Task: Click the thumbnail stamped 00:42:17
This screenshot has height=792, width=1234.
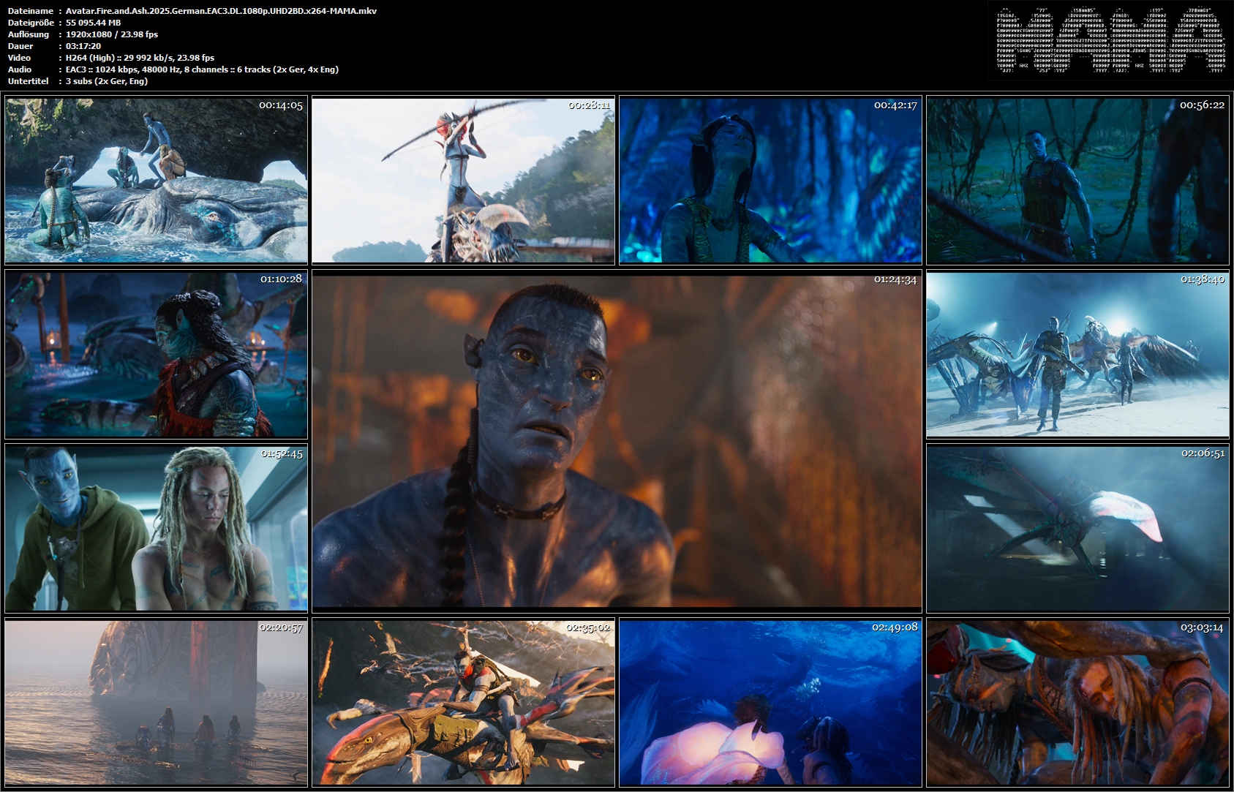Action: coord(770,180)
